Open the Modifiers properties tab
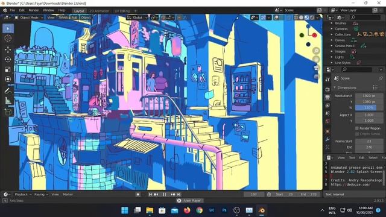Image resolution: width=386 pixels, height=217 pixels. coord(327,139)
